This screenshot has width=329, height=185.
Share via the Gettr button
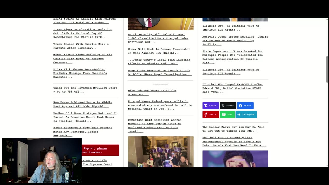click(x=211, y=114)
